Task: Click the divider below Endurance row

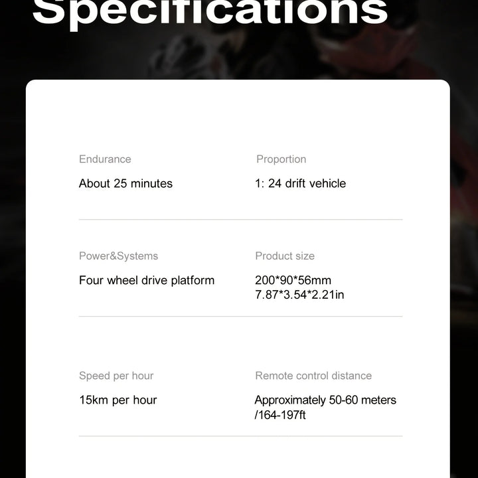Action: [x=240, y=220]
